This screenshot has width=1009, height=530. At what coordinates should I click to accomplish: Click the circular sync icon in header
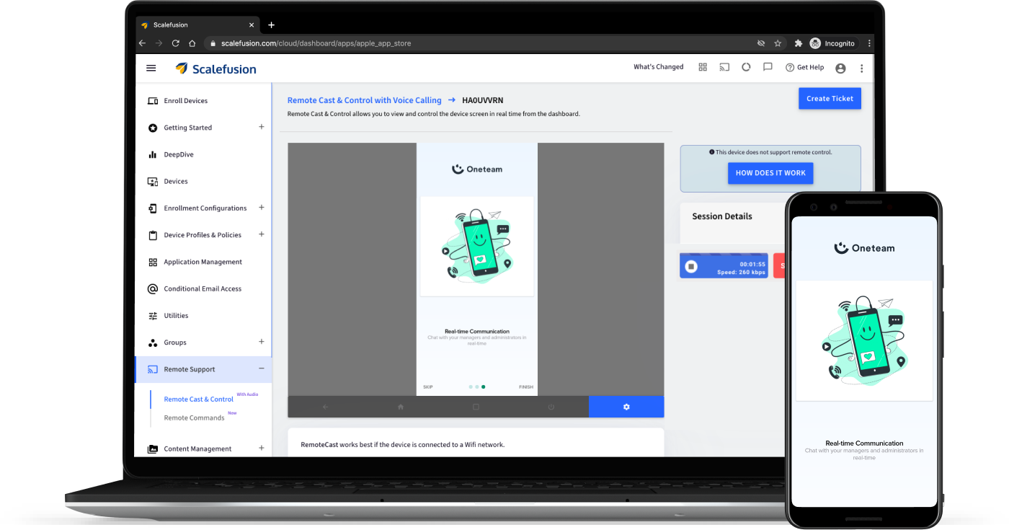tap(746, 67)
